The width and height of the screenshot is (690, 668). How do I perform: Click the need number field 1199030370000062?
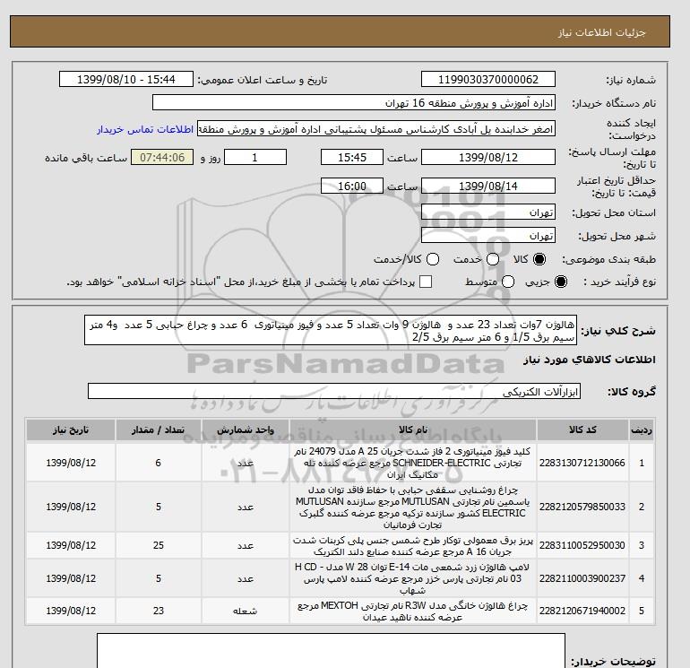(x=488, y=79)
